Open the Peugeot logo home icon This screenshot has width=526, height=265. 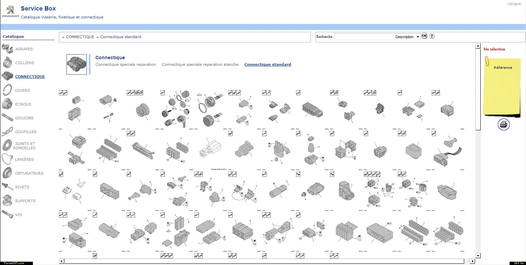[x=11, y=11]
